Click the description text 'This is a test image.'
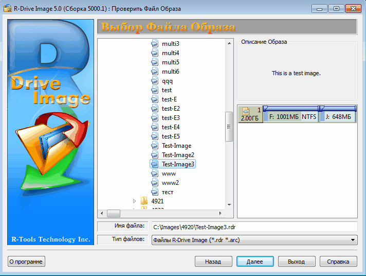 (296, 73)
